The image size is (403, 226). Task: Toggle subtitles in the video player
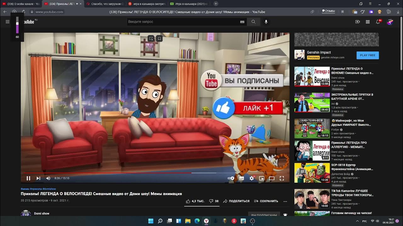tap(241, 178)
